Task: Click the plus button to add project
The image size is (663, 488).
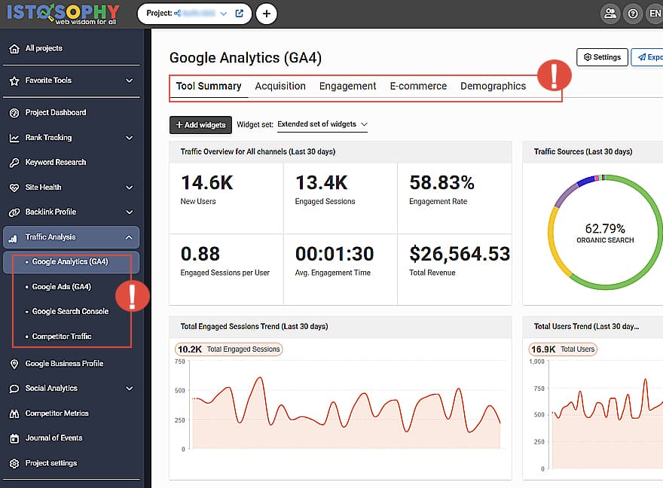Action: click(266, 14)
